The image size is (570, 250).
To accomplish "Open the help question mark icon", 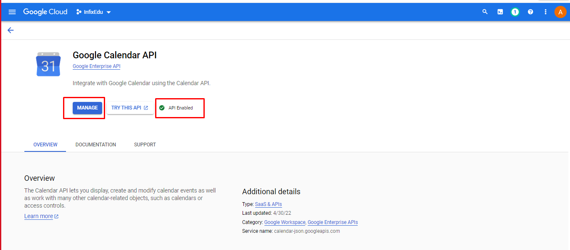I will [530, 12].
